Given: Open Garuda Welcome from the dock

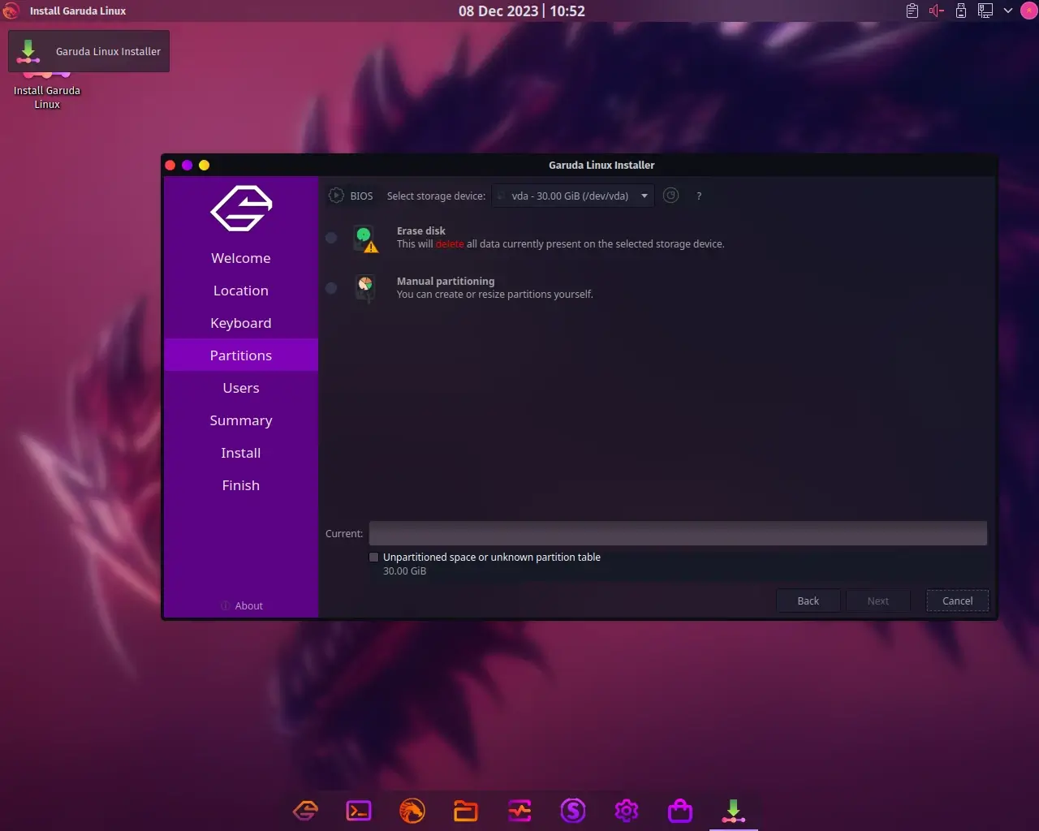Looking at the screenshot, I should [x=305, y=810].
